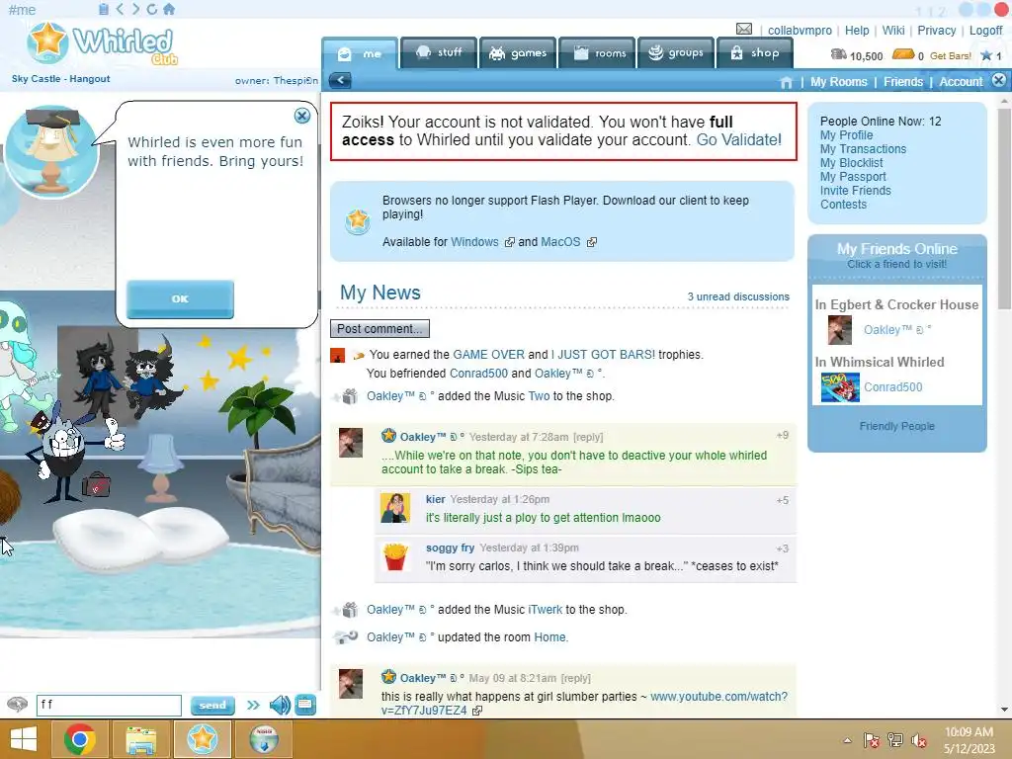Toggle the chat history panel icon
The width and height of the screenshot is (1012, 759).
(305, 705)
